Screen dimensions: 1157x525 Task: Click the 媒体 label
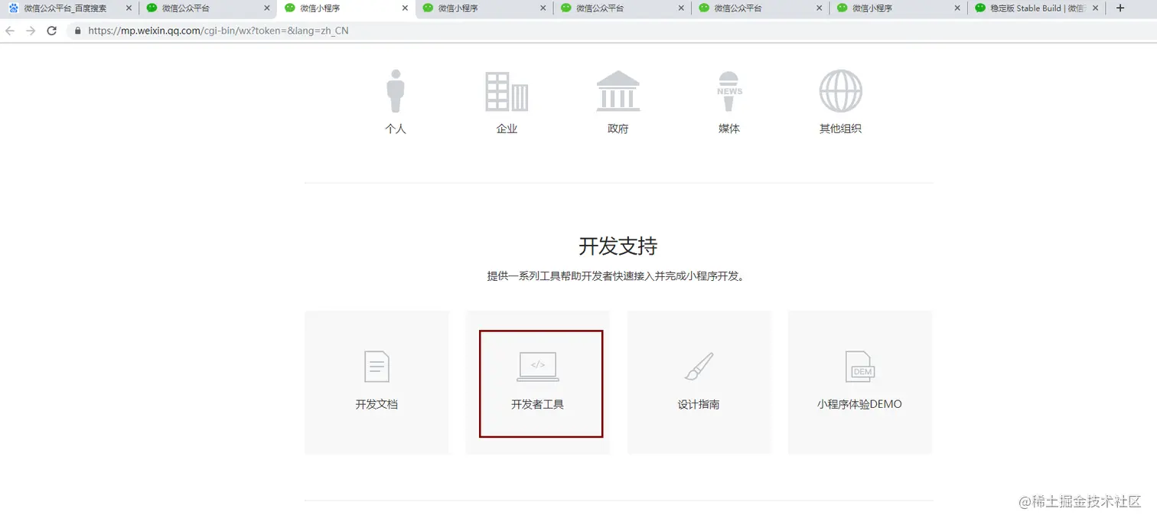tap(729, 129)
